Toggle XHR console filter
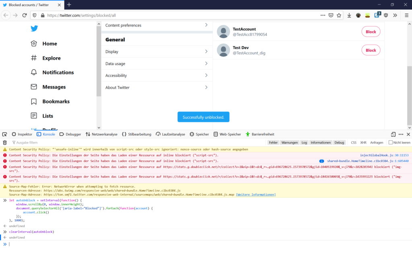412x266 pixels. click(363, 142)
